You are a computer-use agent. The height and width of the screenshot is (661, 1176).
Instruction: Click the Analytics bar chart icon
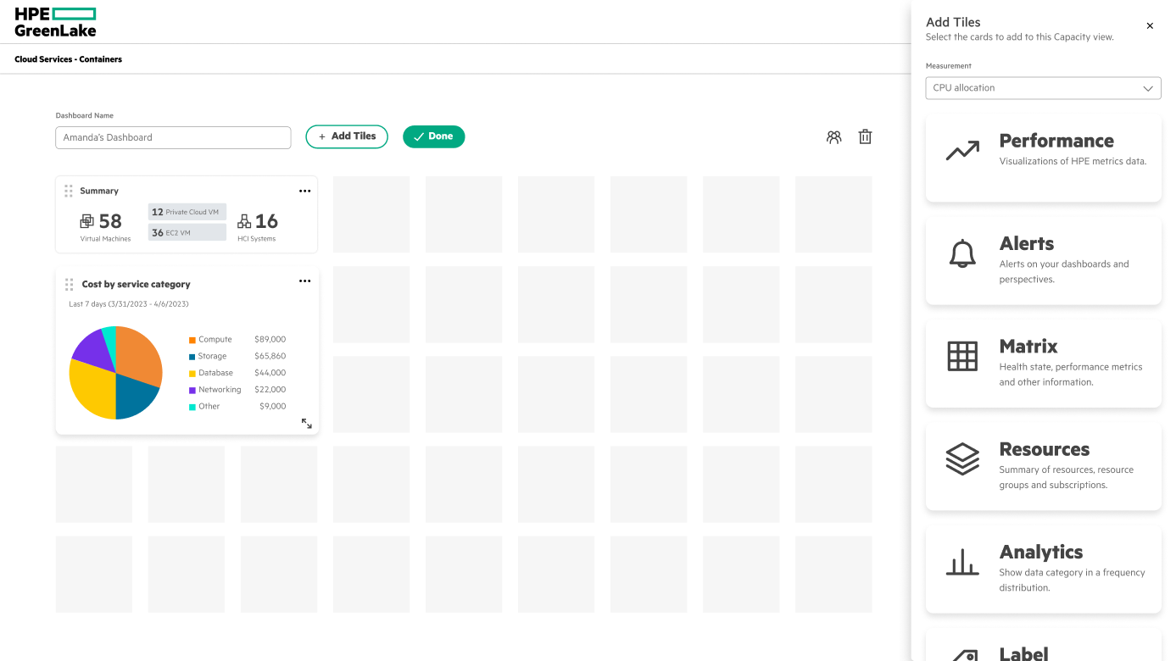click(x=962, y=562)
